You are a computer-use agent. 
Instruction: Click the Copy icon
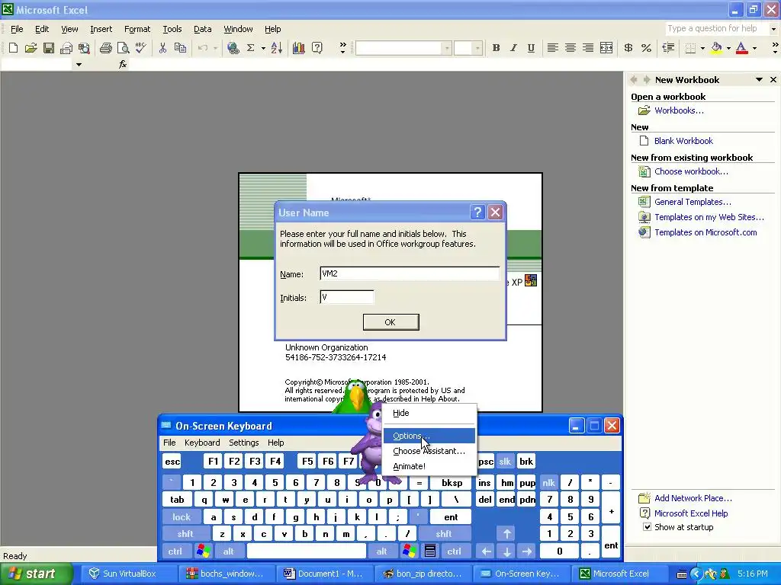tap(180, 48)
